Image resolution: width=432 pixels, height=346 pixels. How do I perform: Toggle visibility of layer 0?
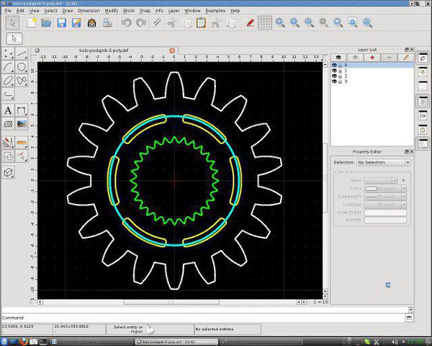tap(334, 65)
